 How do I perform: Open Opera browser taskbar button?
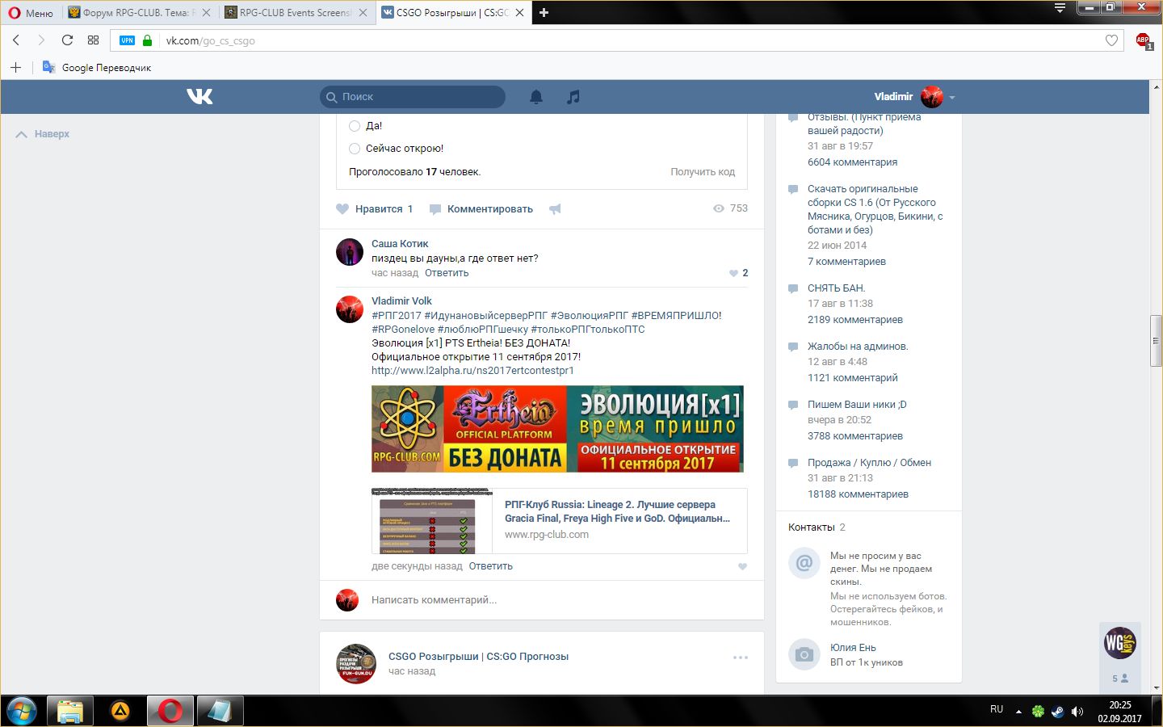click(x=170, y=711)
